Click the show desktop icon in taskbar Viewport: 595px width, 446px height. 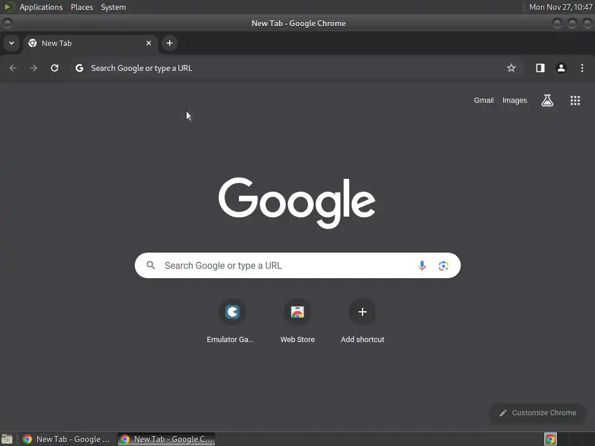pyautogui.click(x=7, y=439)
